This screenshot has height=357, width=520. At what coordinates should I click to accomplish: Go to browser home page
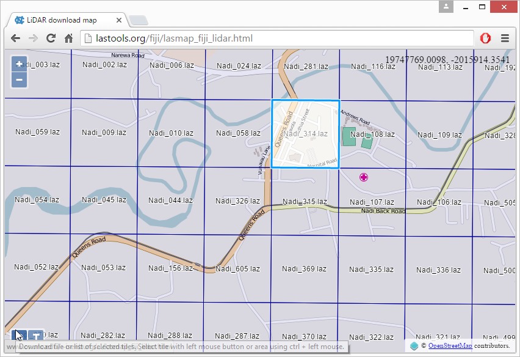tap(70, 39)
